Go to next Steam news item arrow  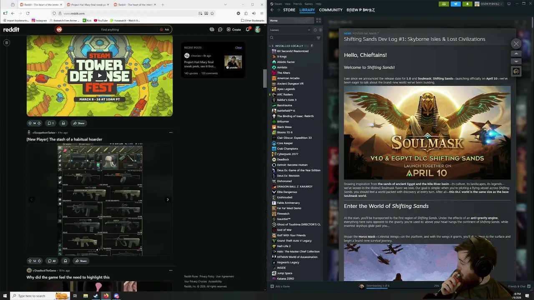click(516, 61)
